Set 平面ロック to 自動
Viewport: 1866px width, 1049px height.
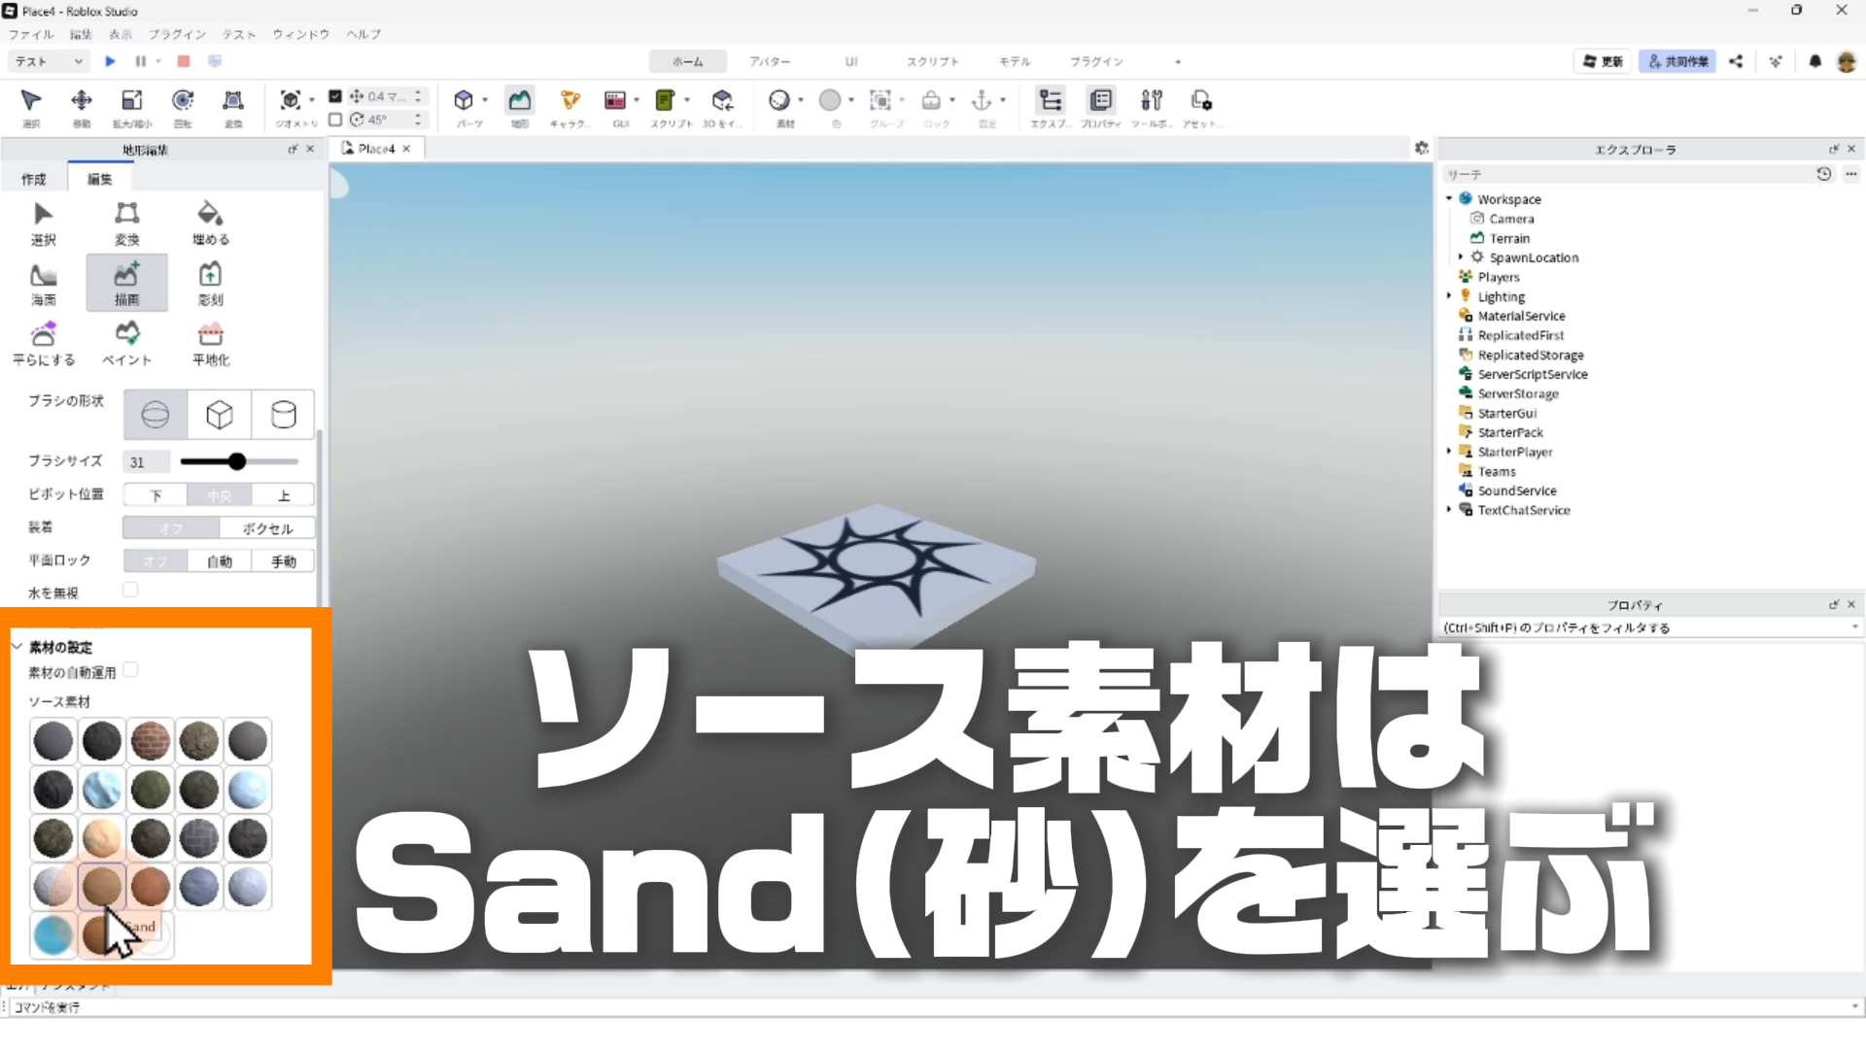pyautogui.click(x=220, y=561)
